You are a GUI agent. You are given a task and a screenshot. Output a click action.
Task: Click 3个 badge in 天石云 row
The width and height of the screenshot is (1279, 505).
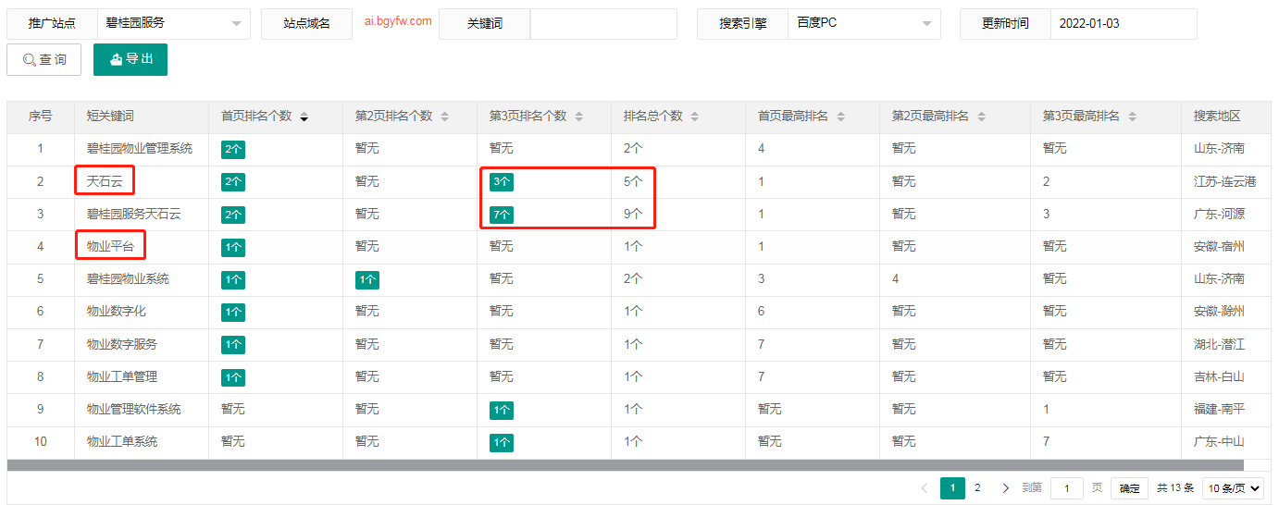point(502,182)
